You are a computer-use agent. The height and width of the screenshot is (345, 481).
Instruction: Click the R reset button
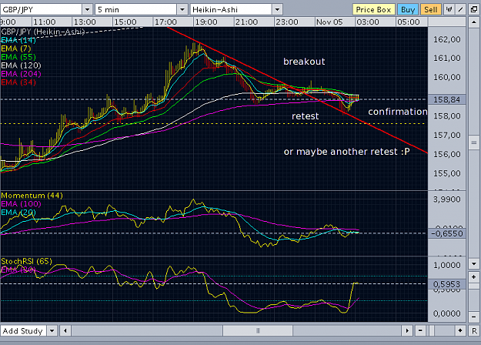[474, 331]
